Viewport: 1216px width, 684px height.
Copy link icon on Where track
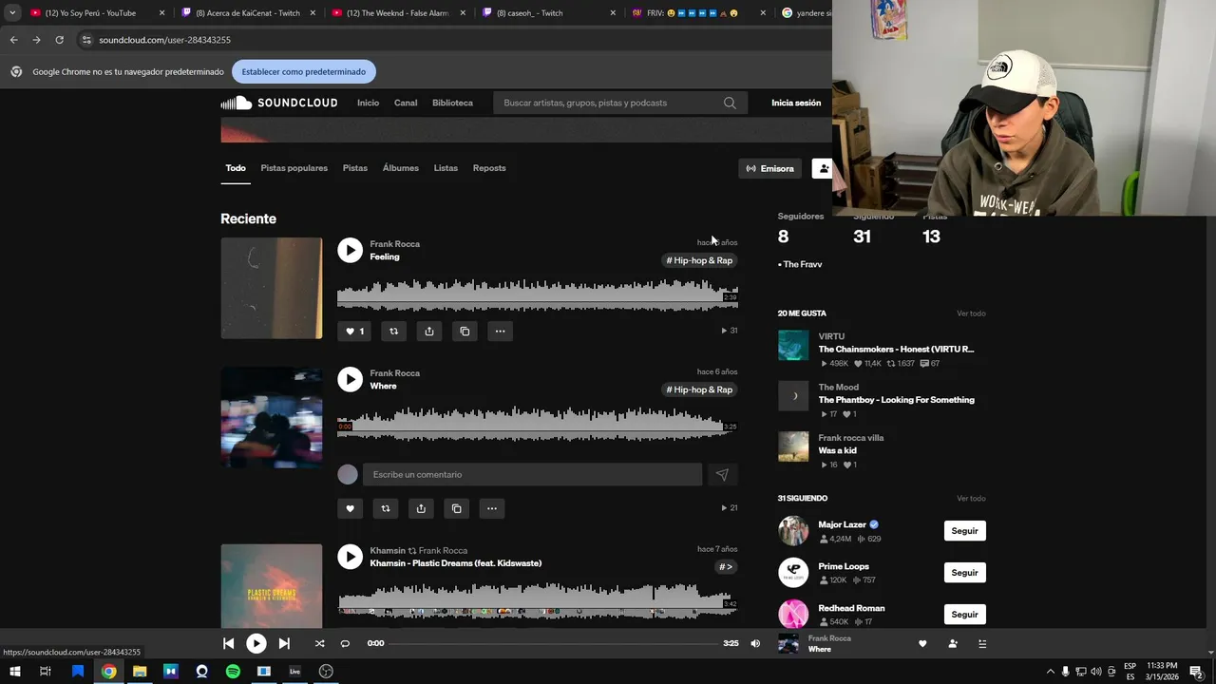click(x=456, y=508)
